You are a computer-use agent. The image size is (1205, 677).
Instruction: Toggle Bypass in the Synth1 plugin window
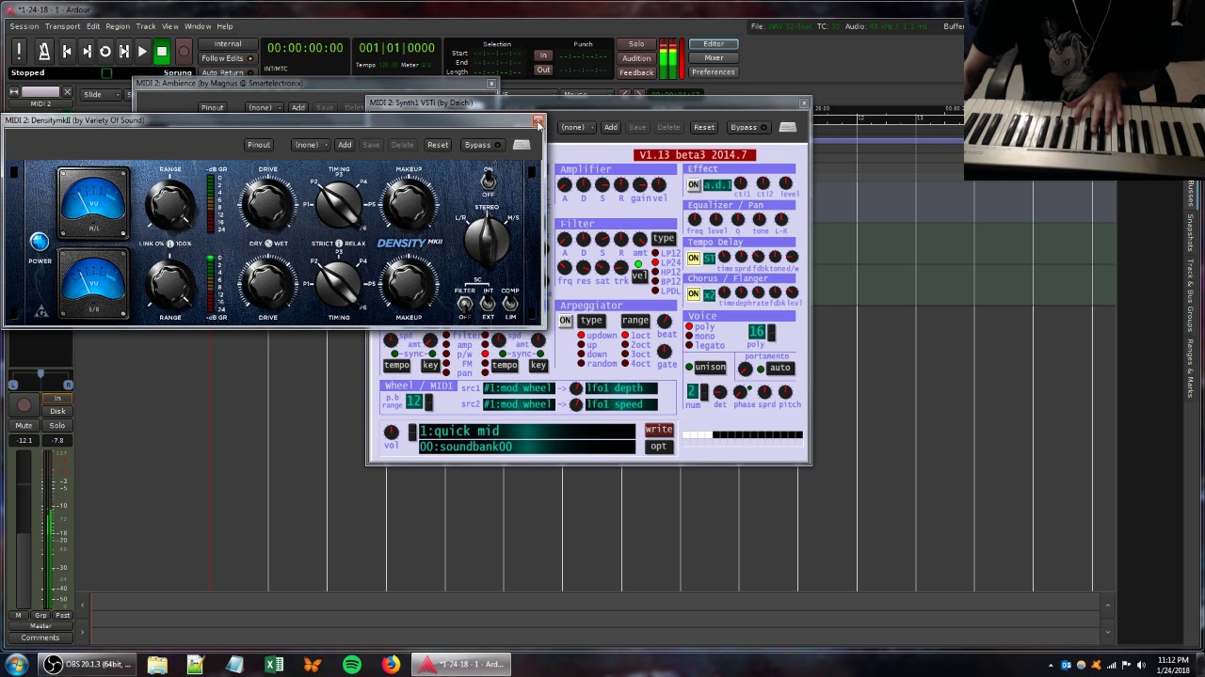(x=748, y=127)
